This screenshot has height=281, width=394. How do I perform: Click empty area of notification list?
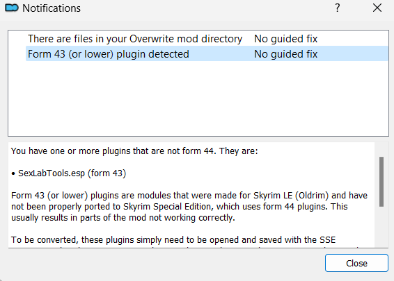point(198,99)
